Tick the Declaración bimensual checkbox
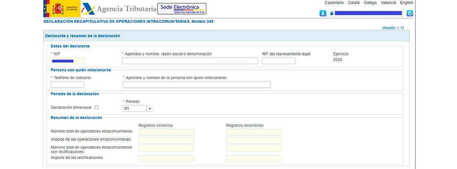The image size is (457, 169). 96,107
